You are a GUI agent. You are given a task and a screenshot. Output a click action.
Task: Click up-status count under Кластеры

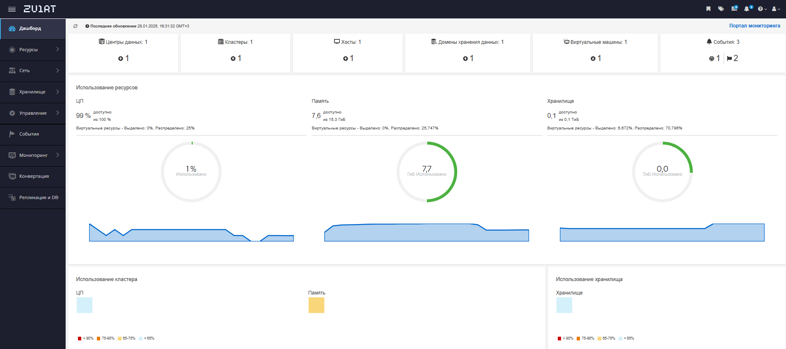[x=236, y=59]
